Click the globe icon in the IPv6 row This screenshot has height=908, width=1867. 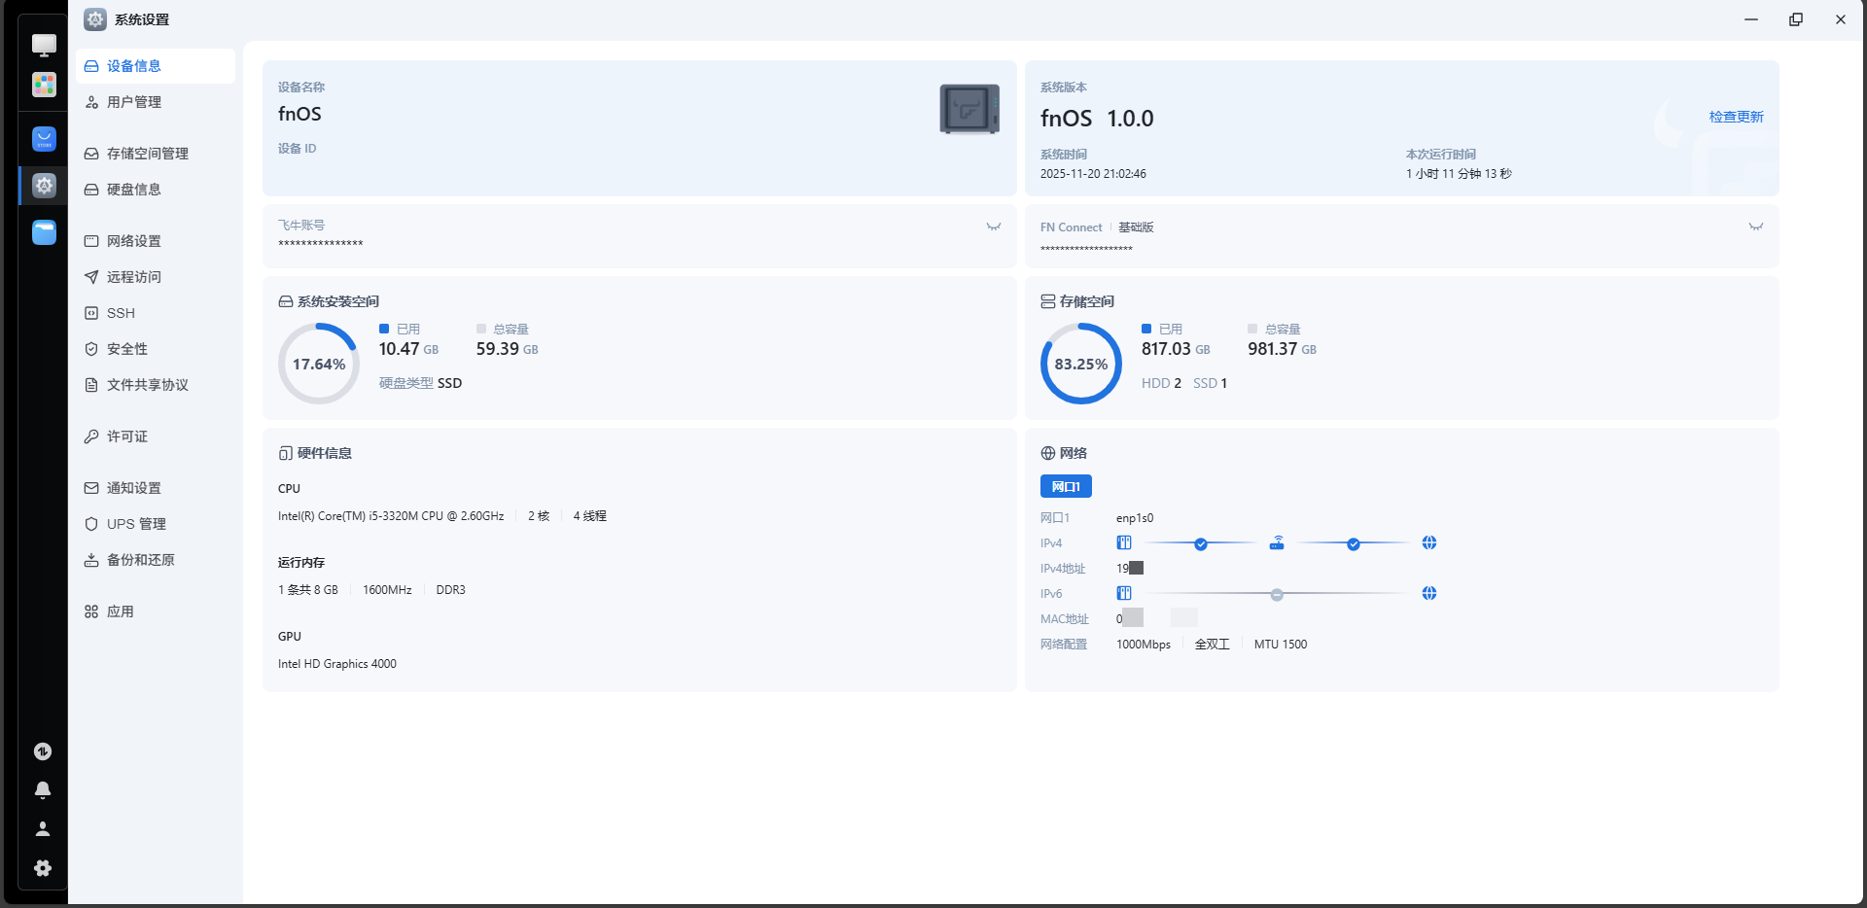[x=1429, y=594]
